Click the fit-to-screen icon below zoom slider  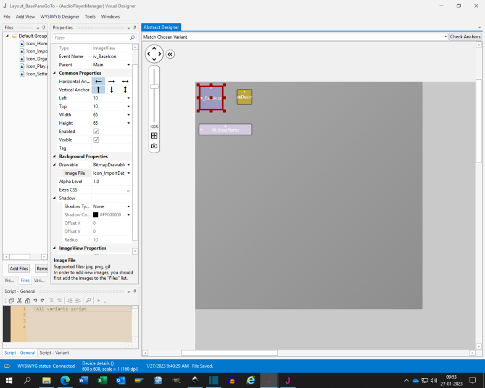pos(154,136)
